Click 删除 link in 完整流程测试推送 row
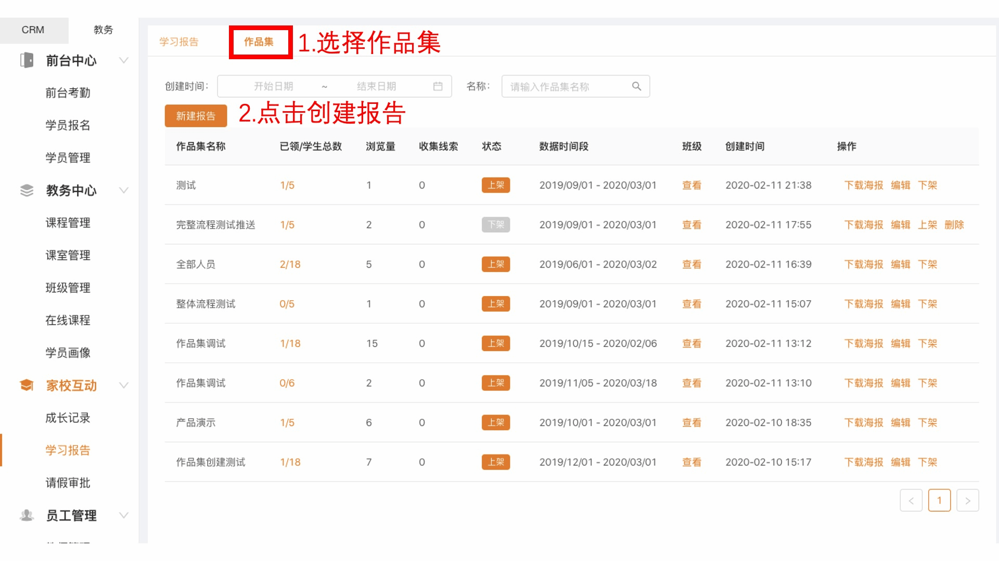 [x=954, y=225]
